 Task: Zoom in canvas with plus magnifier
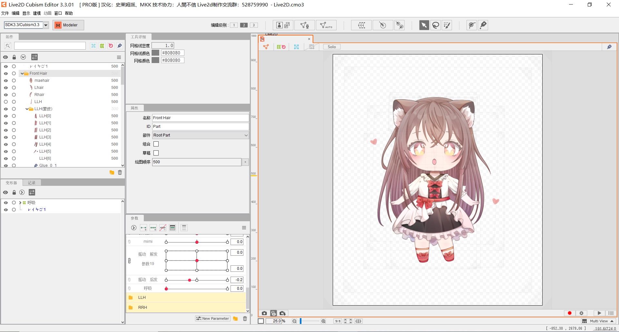click(x=323, y=321)
